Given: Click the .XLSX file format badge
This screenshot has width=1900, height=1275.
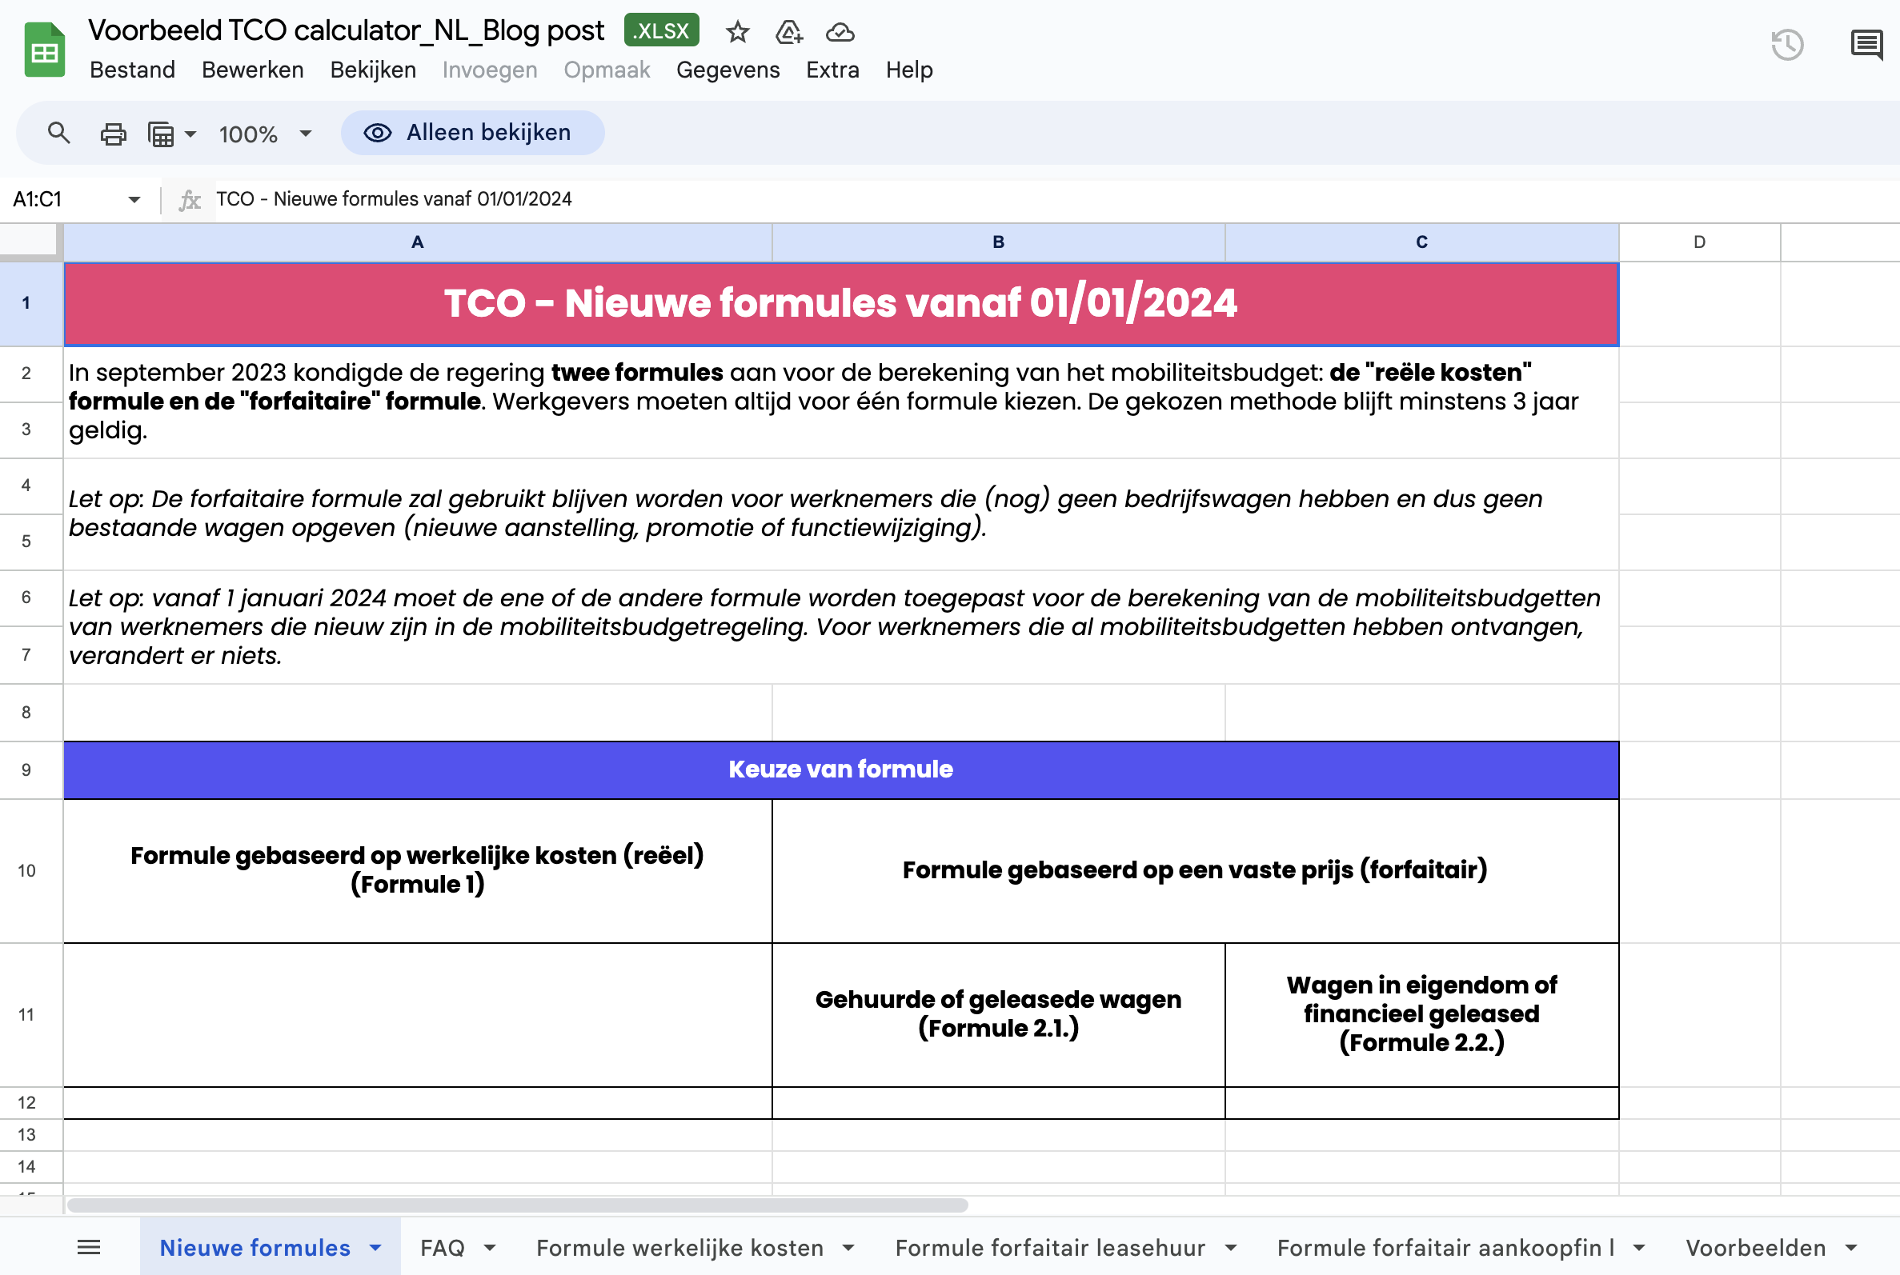Looking at the screenshot, I should (x=661, y=31).
